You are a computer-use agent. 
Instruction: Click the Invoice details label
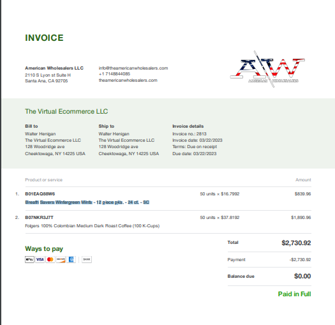point(188,126)
